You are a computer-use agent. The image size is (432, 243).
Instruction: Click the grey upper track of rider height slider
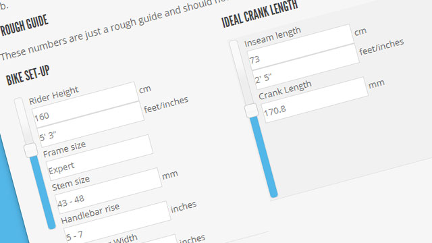click(x=22, y=122)
